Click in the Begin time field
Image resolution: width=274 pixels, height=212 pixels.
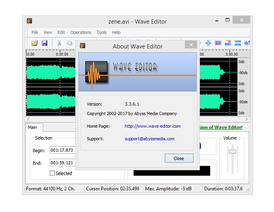point(63,150)
